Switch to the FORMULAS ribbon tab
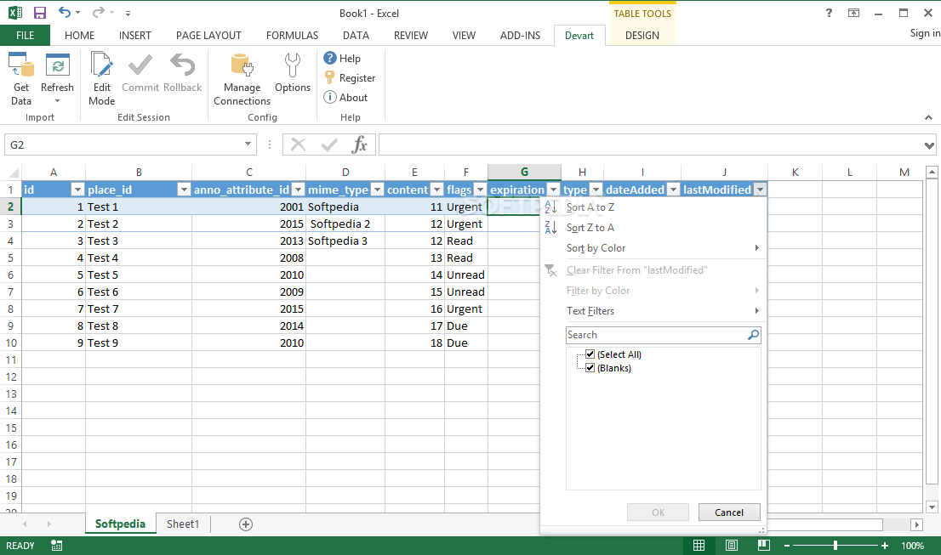The image size is (941, 555). click(293, 36)
